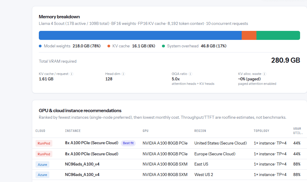Click the orange KV cache legend dot

pyautogui.click(x=109, y=46)
